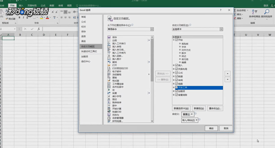
Task: Uncheck the 开发工具 (Developer) tab checkbox
Action: (x=176, y=88)
